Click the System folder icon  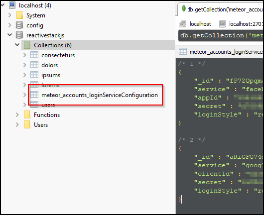[x=19, y=15]
